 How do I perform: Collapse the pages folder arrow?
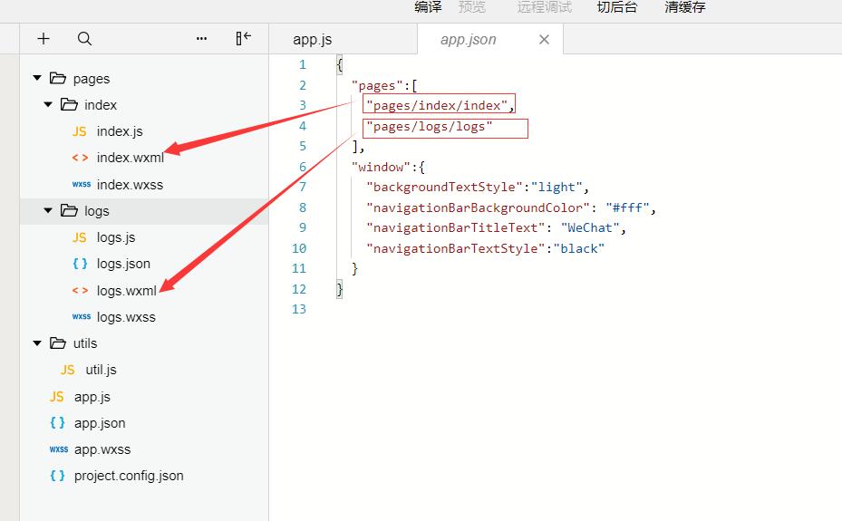click(x=37, y=78)
